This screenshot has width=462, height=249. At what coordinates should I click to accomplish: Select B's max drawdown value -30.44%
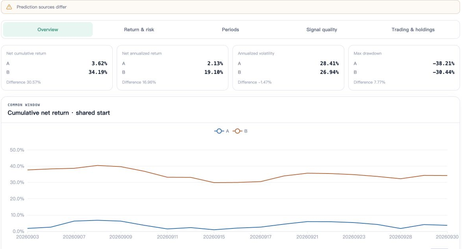[443, 72]
